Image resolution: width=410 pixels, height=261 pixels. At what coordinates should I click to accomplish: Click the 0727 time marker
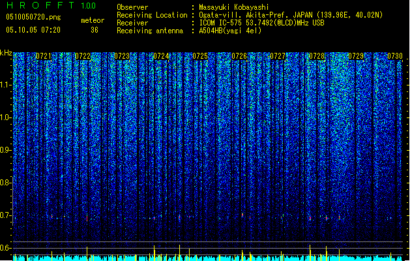pos(278,56)
